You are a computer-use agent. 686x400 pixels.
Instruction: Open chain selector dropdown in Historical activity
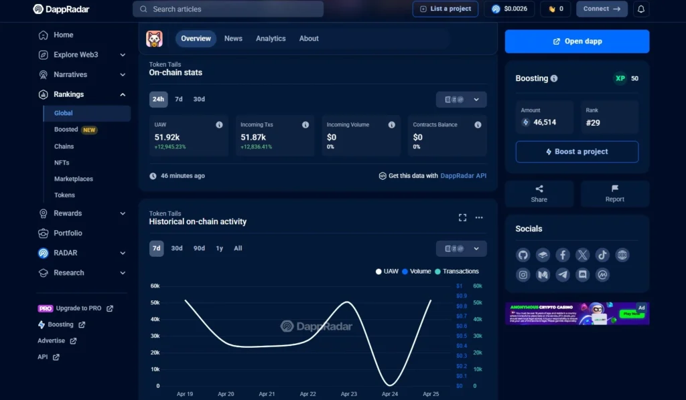461,248
